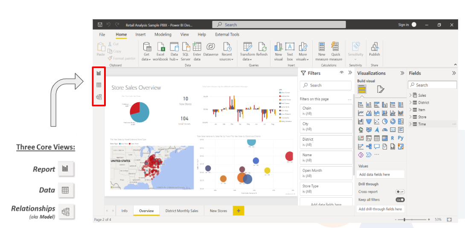Image resolution: width=465 pixels, height=228 pixels.
Task: Expand the Time table in Fields
Action: tap(411, 124)
